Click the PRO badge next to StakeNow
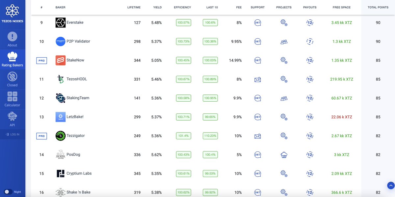Image resolution: width=395 pixels, height=197 pixels. tap(41, 61)
